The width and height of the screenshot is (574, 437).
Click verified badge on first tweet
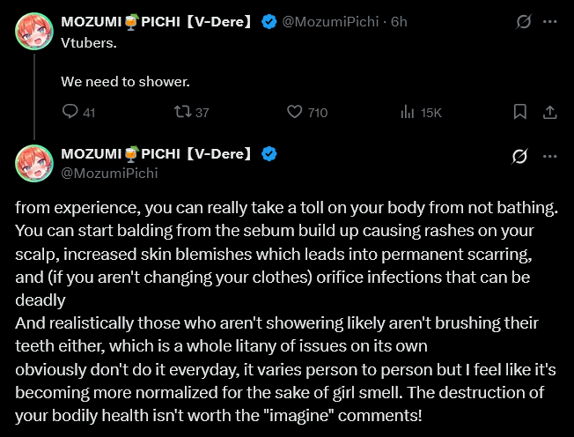(x=269, y=22)
